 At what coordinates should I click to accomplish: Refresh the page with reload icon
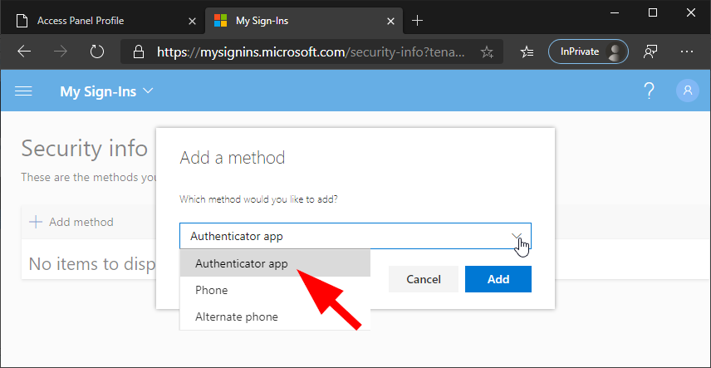click(x=97, y=52)
